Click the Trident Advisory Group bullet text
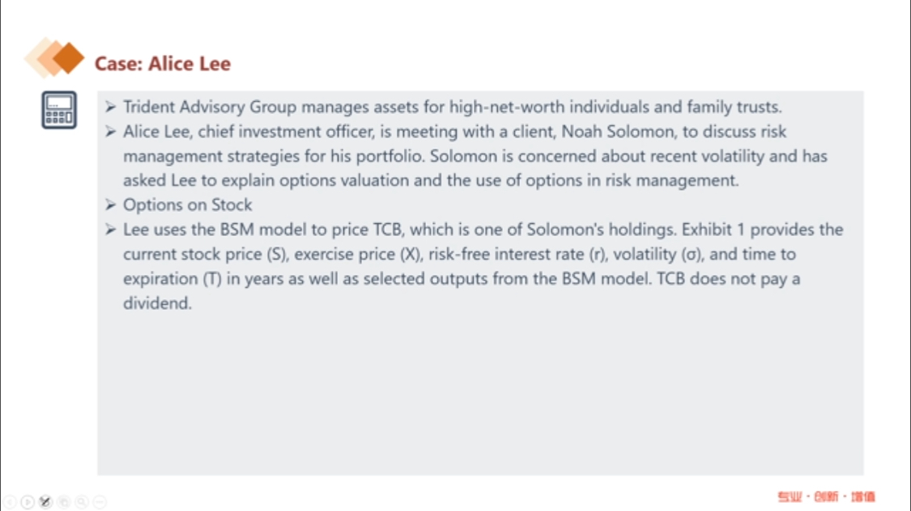 [452, 107]
